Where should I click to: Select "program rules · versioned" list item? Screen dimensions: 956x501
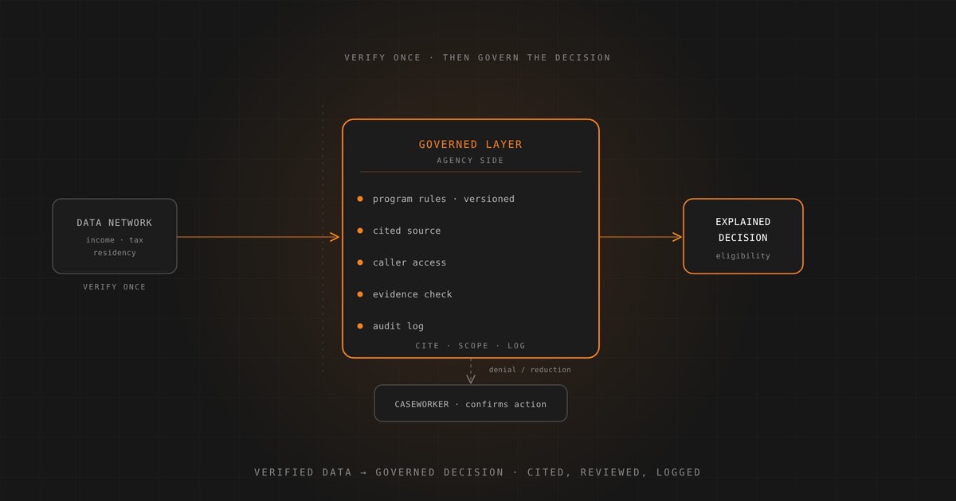pos(436,199)
